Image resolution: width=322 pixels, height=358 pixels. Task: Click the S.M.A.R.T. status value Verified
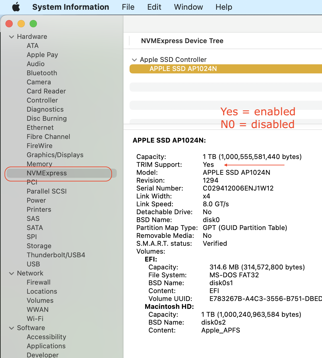(215, 244)
